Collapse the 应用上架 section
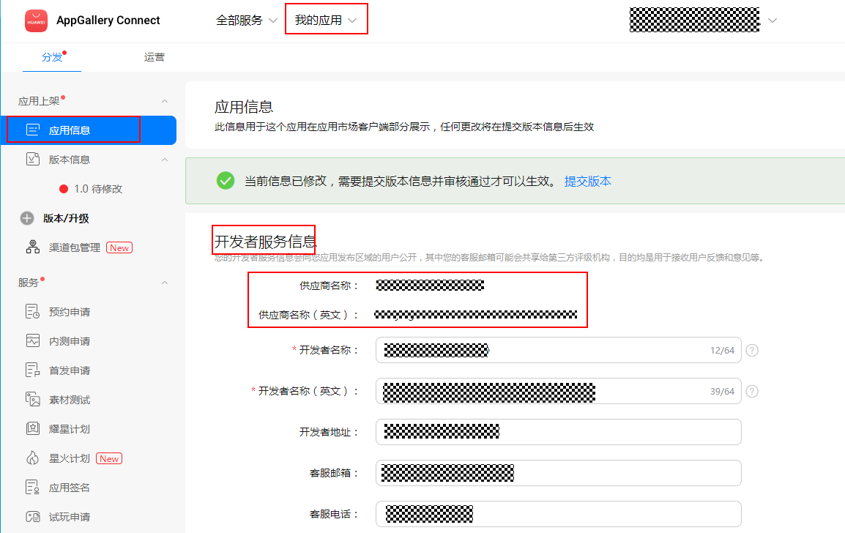The image size is (845, 533). (x=165, y=100)
